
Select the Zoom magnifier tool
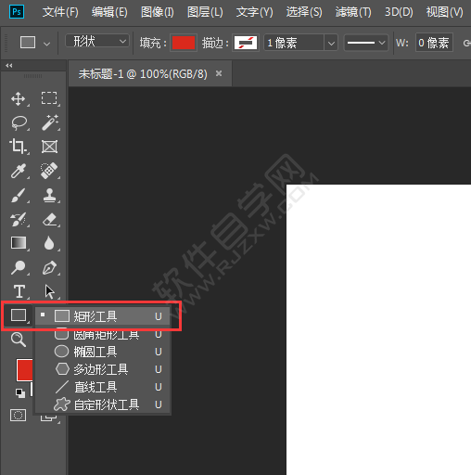tap(19, 340)
